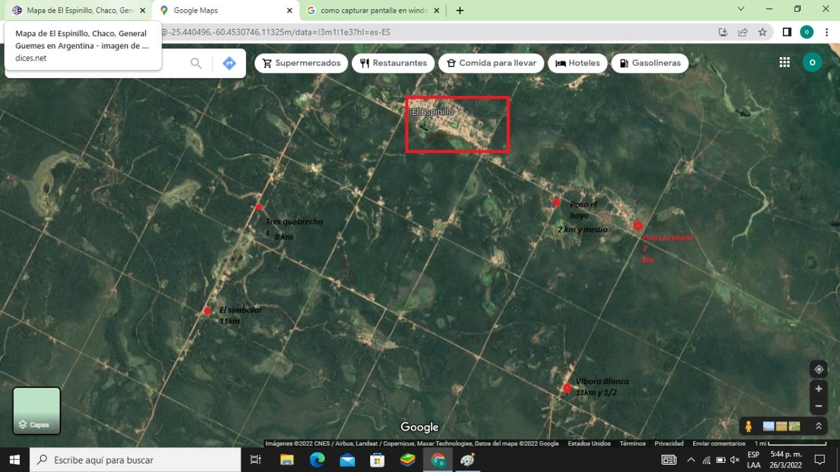Click Enviar comentarios in the footer

pos(719,444)
